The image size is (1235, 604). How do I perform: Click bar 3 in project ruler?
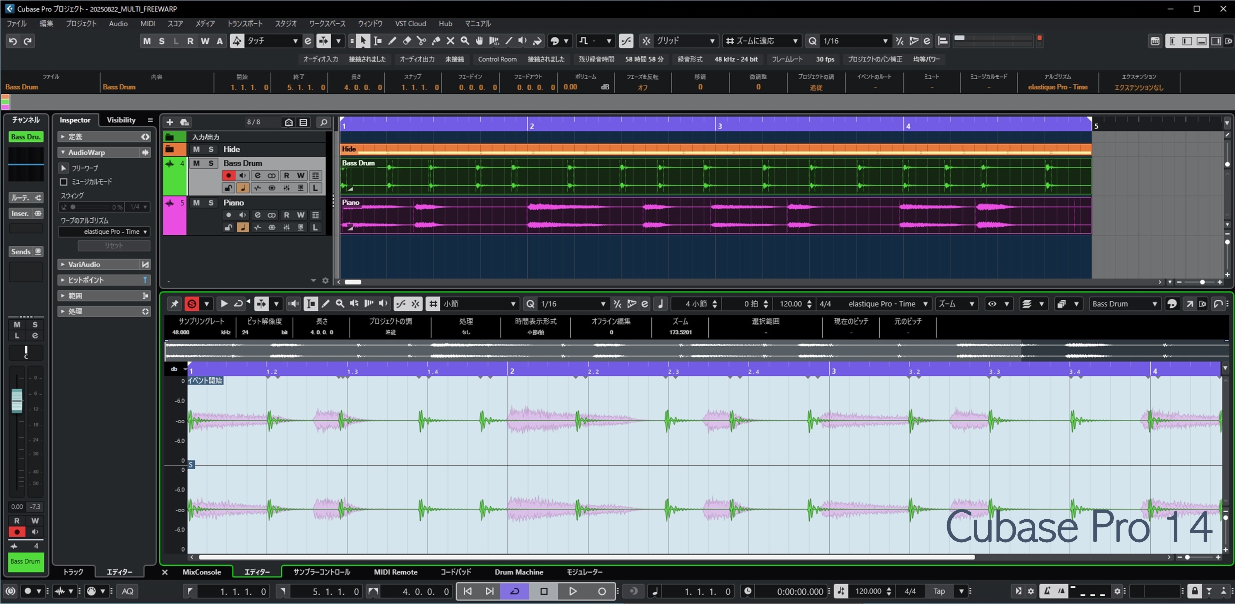pyautogui.click(x=719, y=126)
